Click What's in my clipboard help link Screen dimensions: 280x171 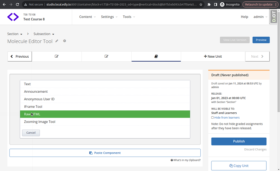coord(186,160)
